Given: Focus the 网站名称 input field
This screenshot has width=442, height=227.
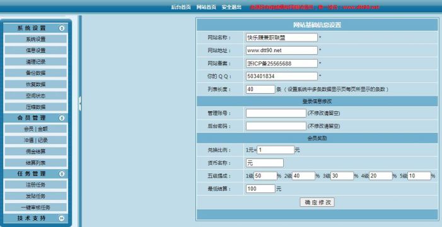Looking at the screenshot, I should coord(282,37).
